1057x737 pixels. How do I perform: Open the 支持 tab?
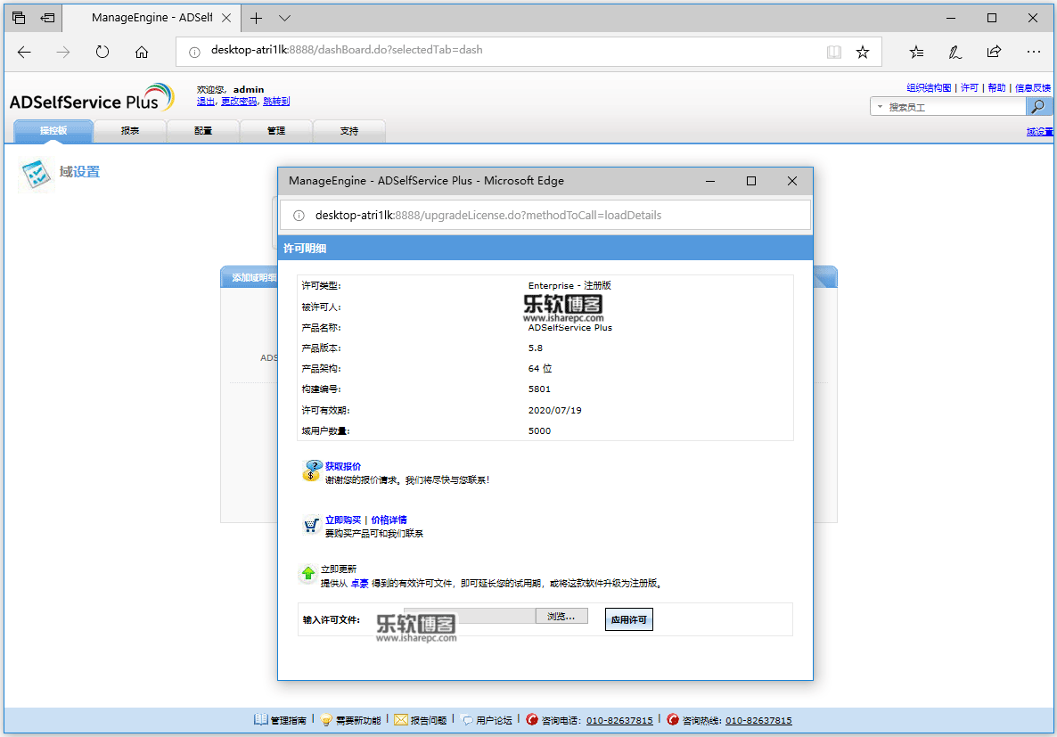tap(349, 131)
